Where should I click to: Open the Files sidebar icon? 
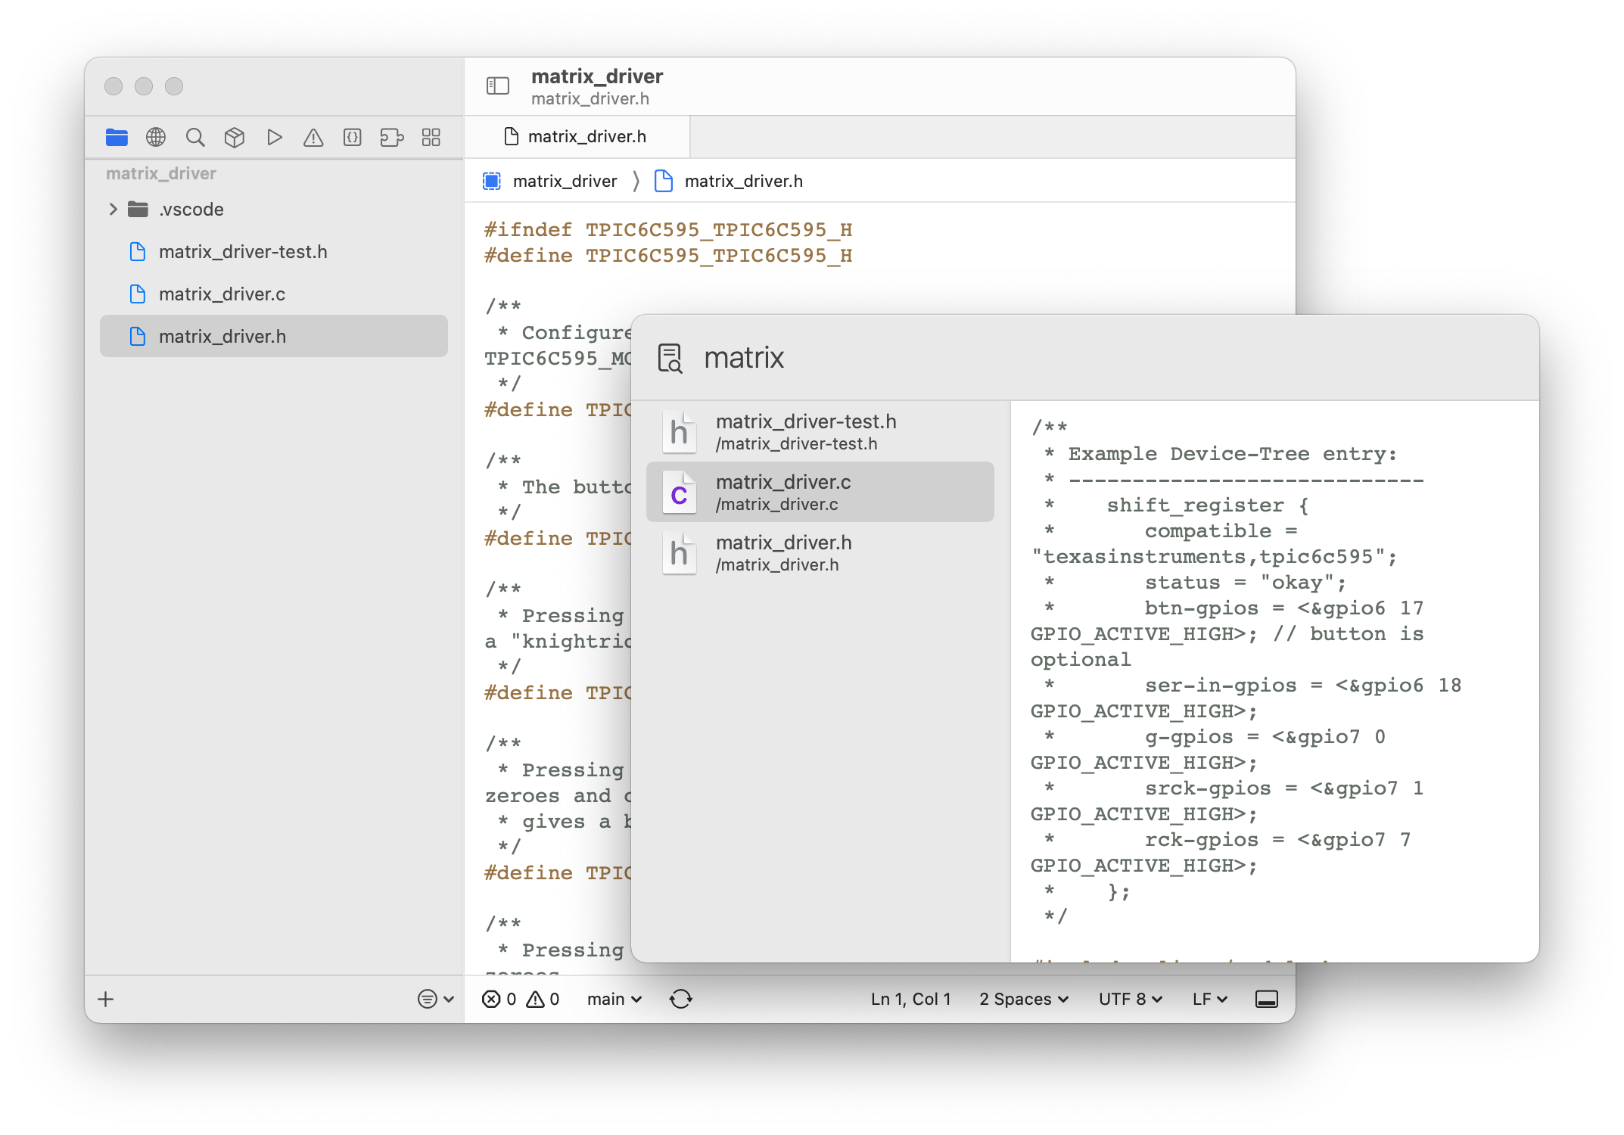tap(117, 137)
